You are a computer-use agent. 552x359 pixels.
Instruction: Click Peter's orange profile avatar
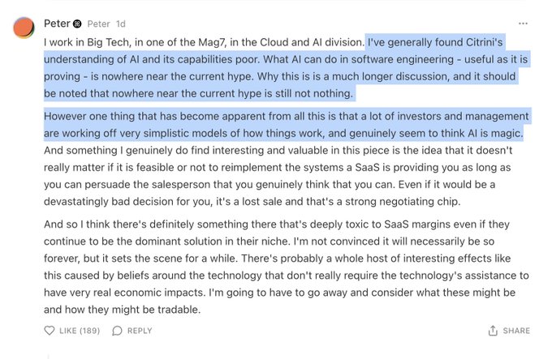(24, 27)
